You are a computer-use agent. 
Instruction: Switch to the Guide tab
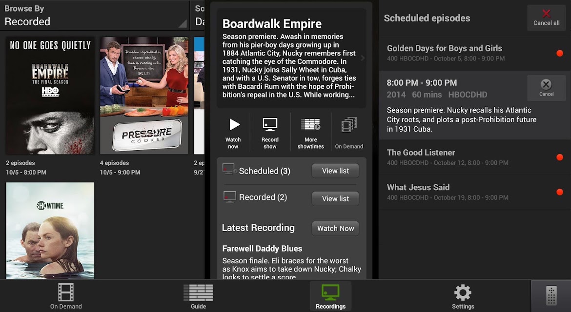(199, 296)
